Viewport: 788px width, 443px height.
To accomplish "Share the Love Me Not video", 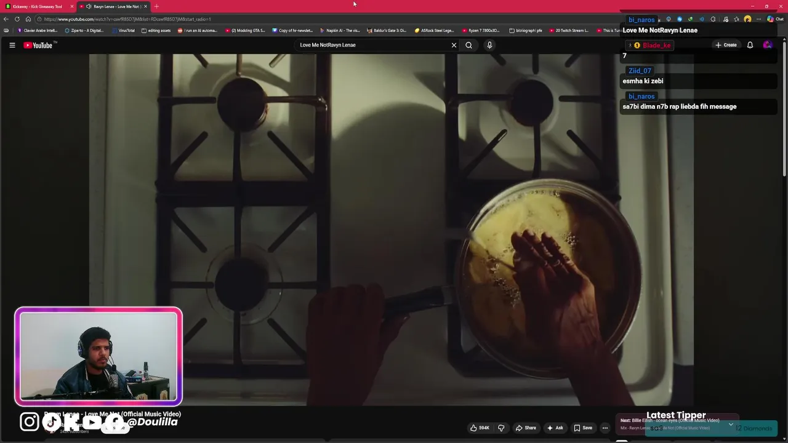I will pyautogui.click(x=526, y=428).
